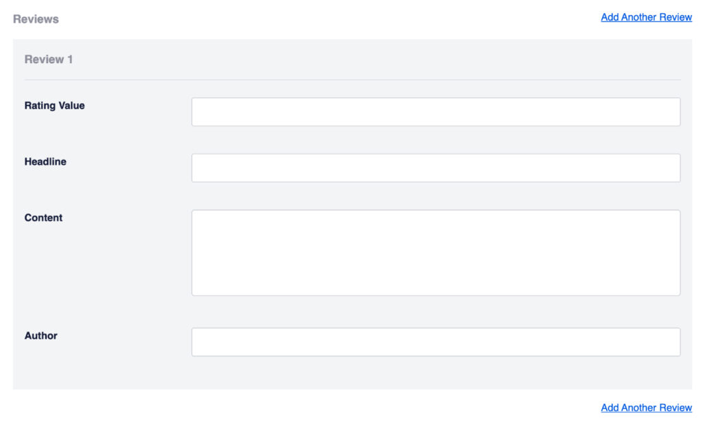The image size is (703, 428).
Task: Click the Review 1 section header
Action: (x=48, y=59)
